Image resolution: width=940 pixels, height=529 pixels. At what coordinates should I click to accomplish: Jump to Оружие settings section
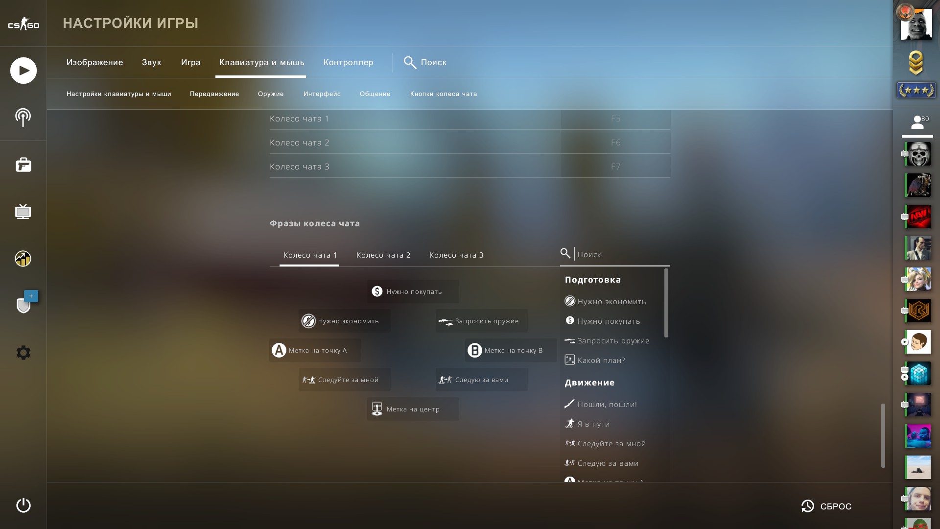tap(271, 94)
